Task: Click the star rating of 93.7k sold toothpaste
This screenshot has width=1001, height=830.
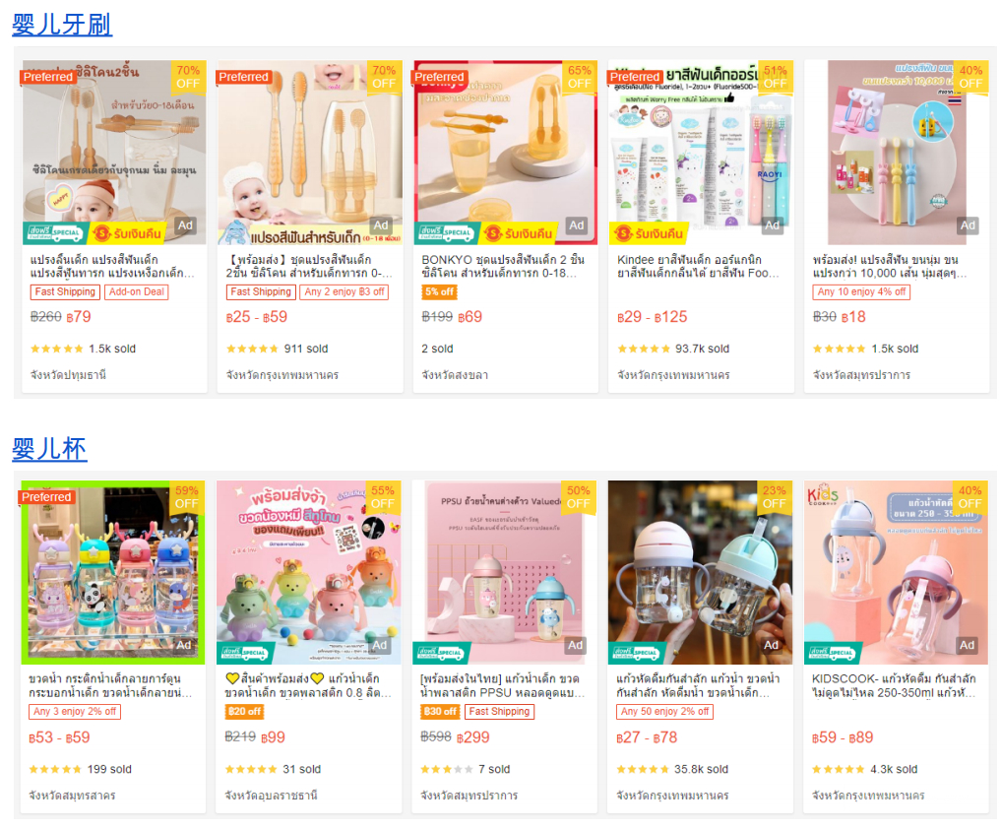Action: click(x=644, y=349)
